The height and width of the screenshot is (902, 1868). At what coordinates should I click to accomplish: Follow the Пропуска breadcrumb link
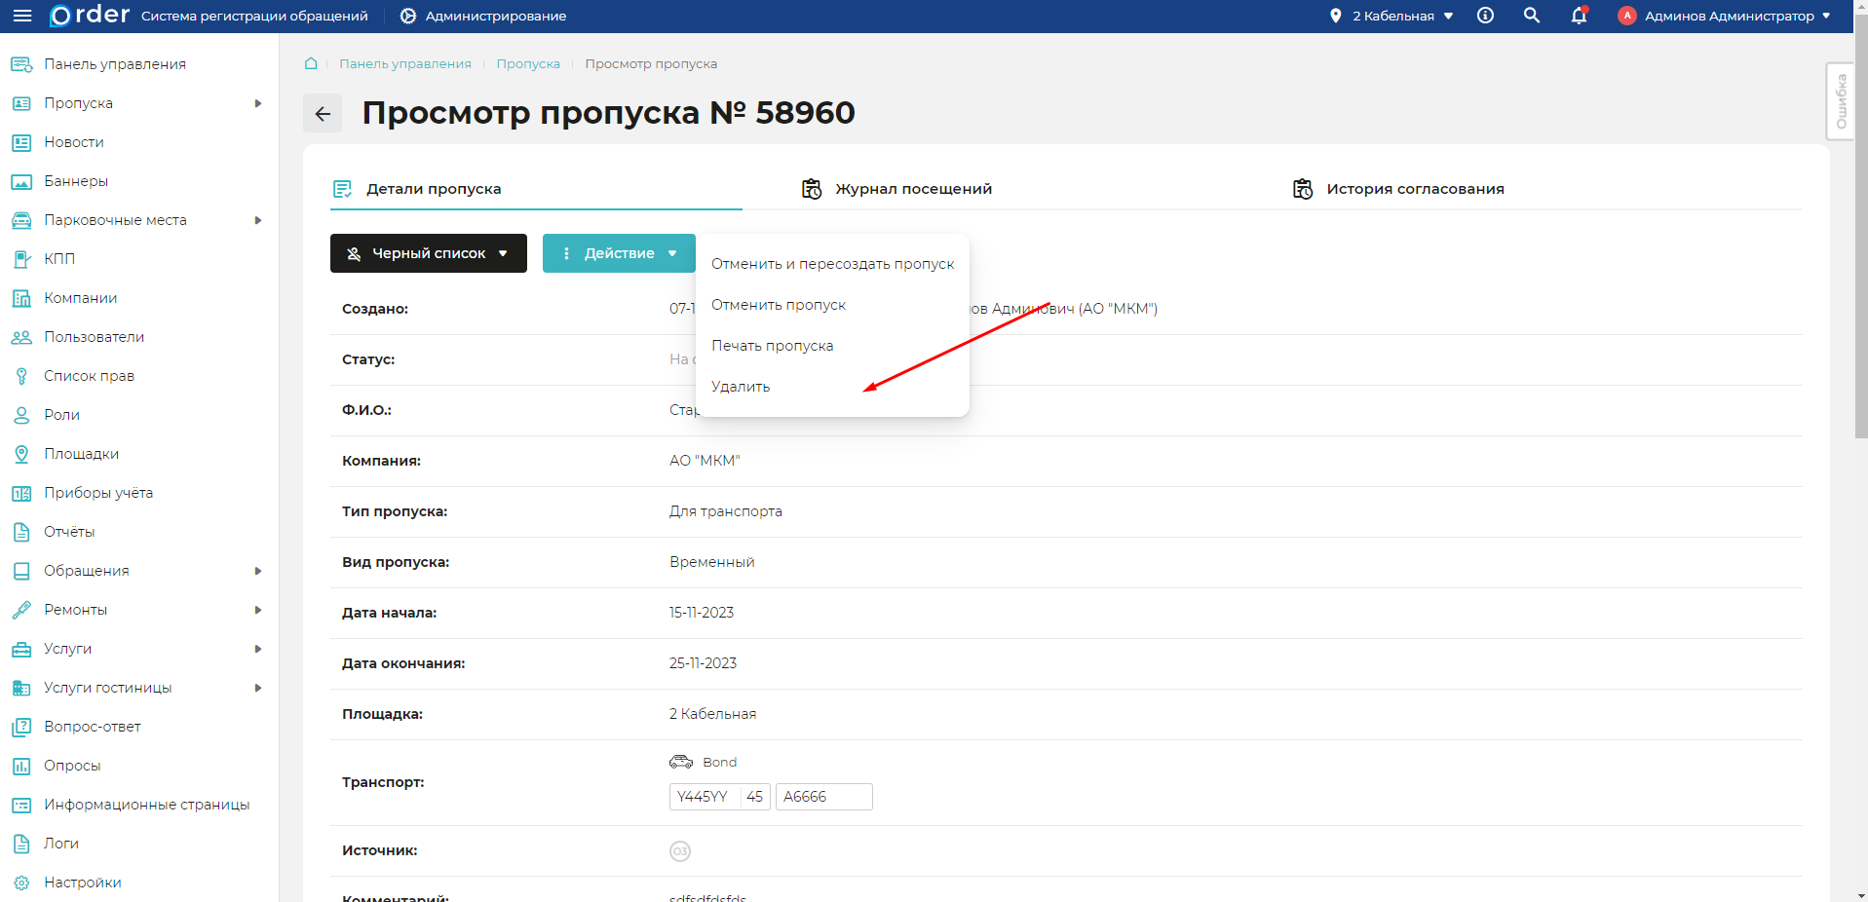(528, 63)
